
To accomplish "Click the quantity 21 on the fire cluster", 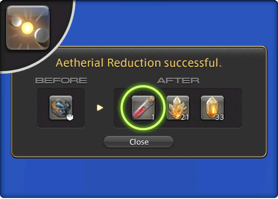I will coord(185,117).
